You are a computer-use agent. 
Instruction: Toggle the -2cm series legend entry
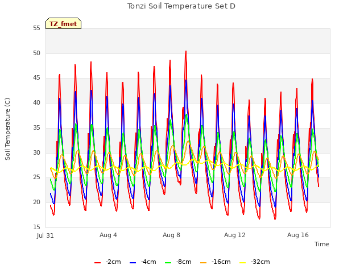point(107,262)
